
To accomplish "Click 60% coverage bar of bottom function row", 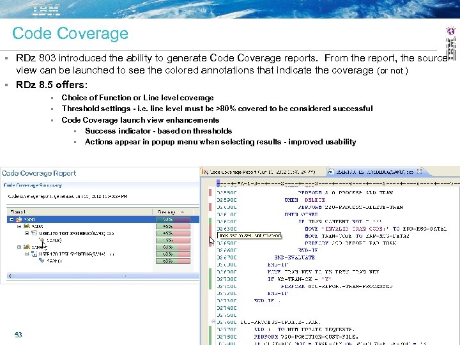I will (x=173, y=261).
